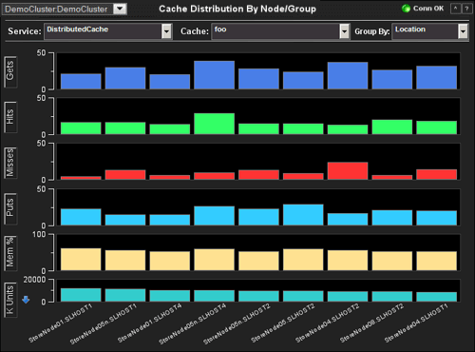475x352 pixels.
Task: Click the tallest red Misses bar
Action: click(348, 171)
